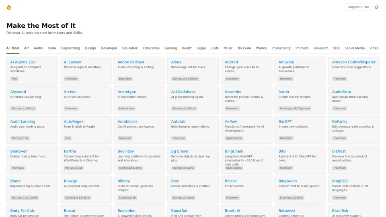Click the Adobe Podcast link

131,62
